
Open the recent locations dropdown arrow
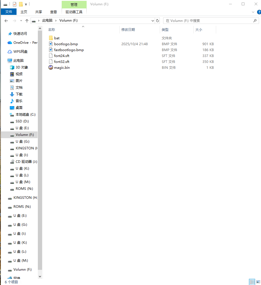pyautogui.click(x=21, y=21)
